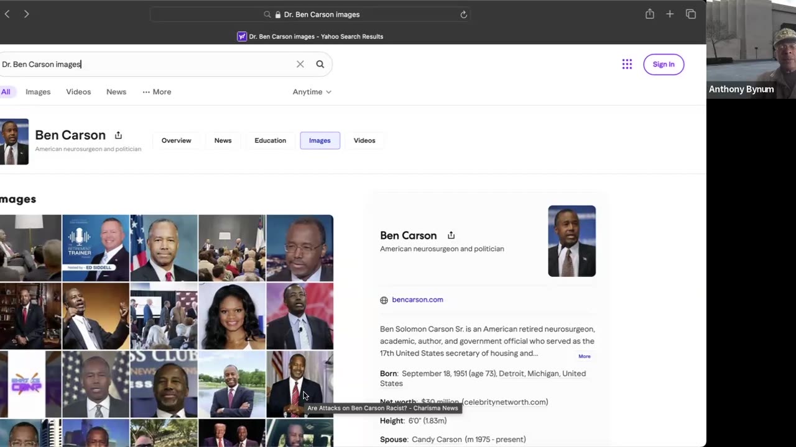This screenshot has height=447, width=796.
Task: Click the globe icon beside bencarson.com
Action: pyautogui.click(x=384, y=300)
